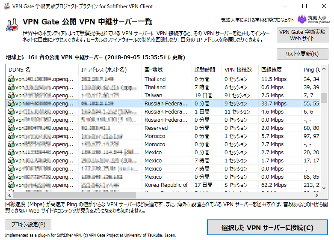Click the large flask logo beside the heading
This screenshot has height=240, width=334.
(12, 25)
